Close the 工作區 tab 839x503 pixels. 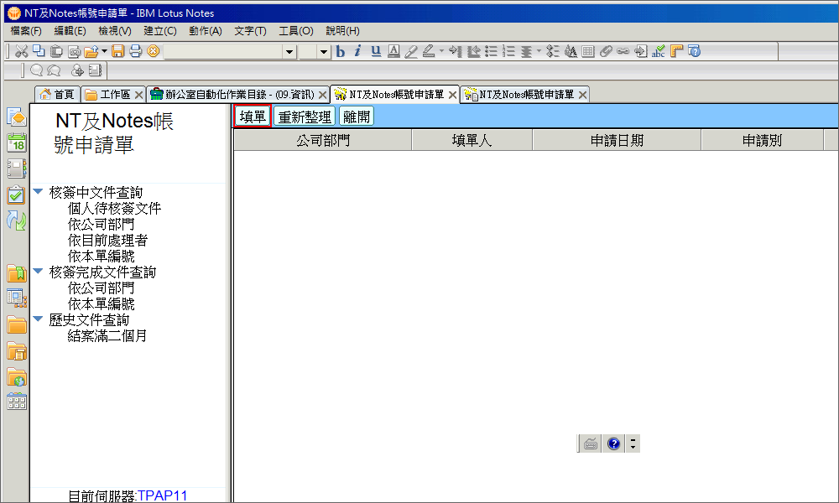138,95
